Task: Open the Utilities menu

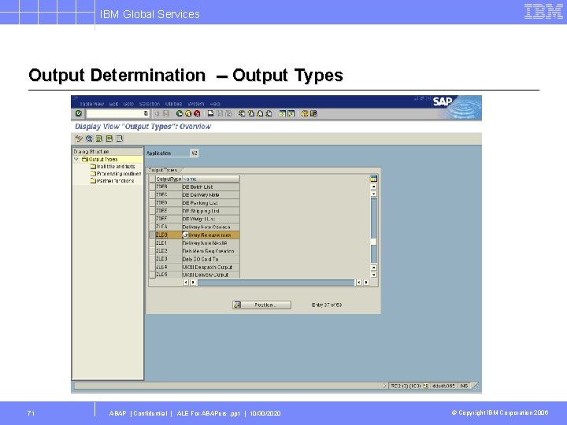Action: pyautogui.click(x=173, y=104)
